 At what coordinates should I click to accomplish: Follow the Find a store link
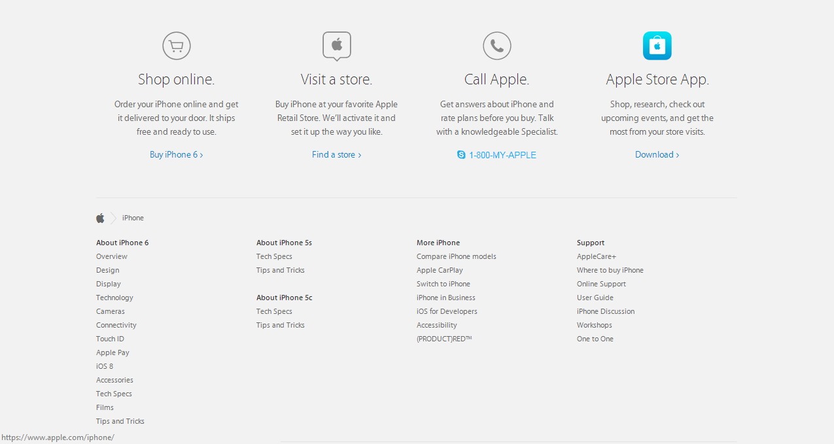click(337, 155)
